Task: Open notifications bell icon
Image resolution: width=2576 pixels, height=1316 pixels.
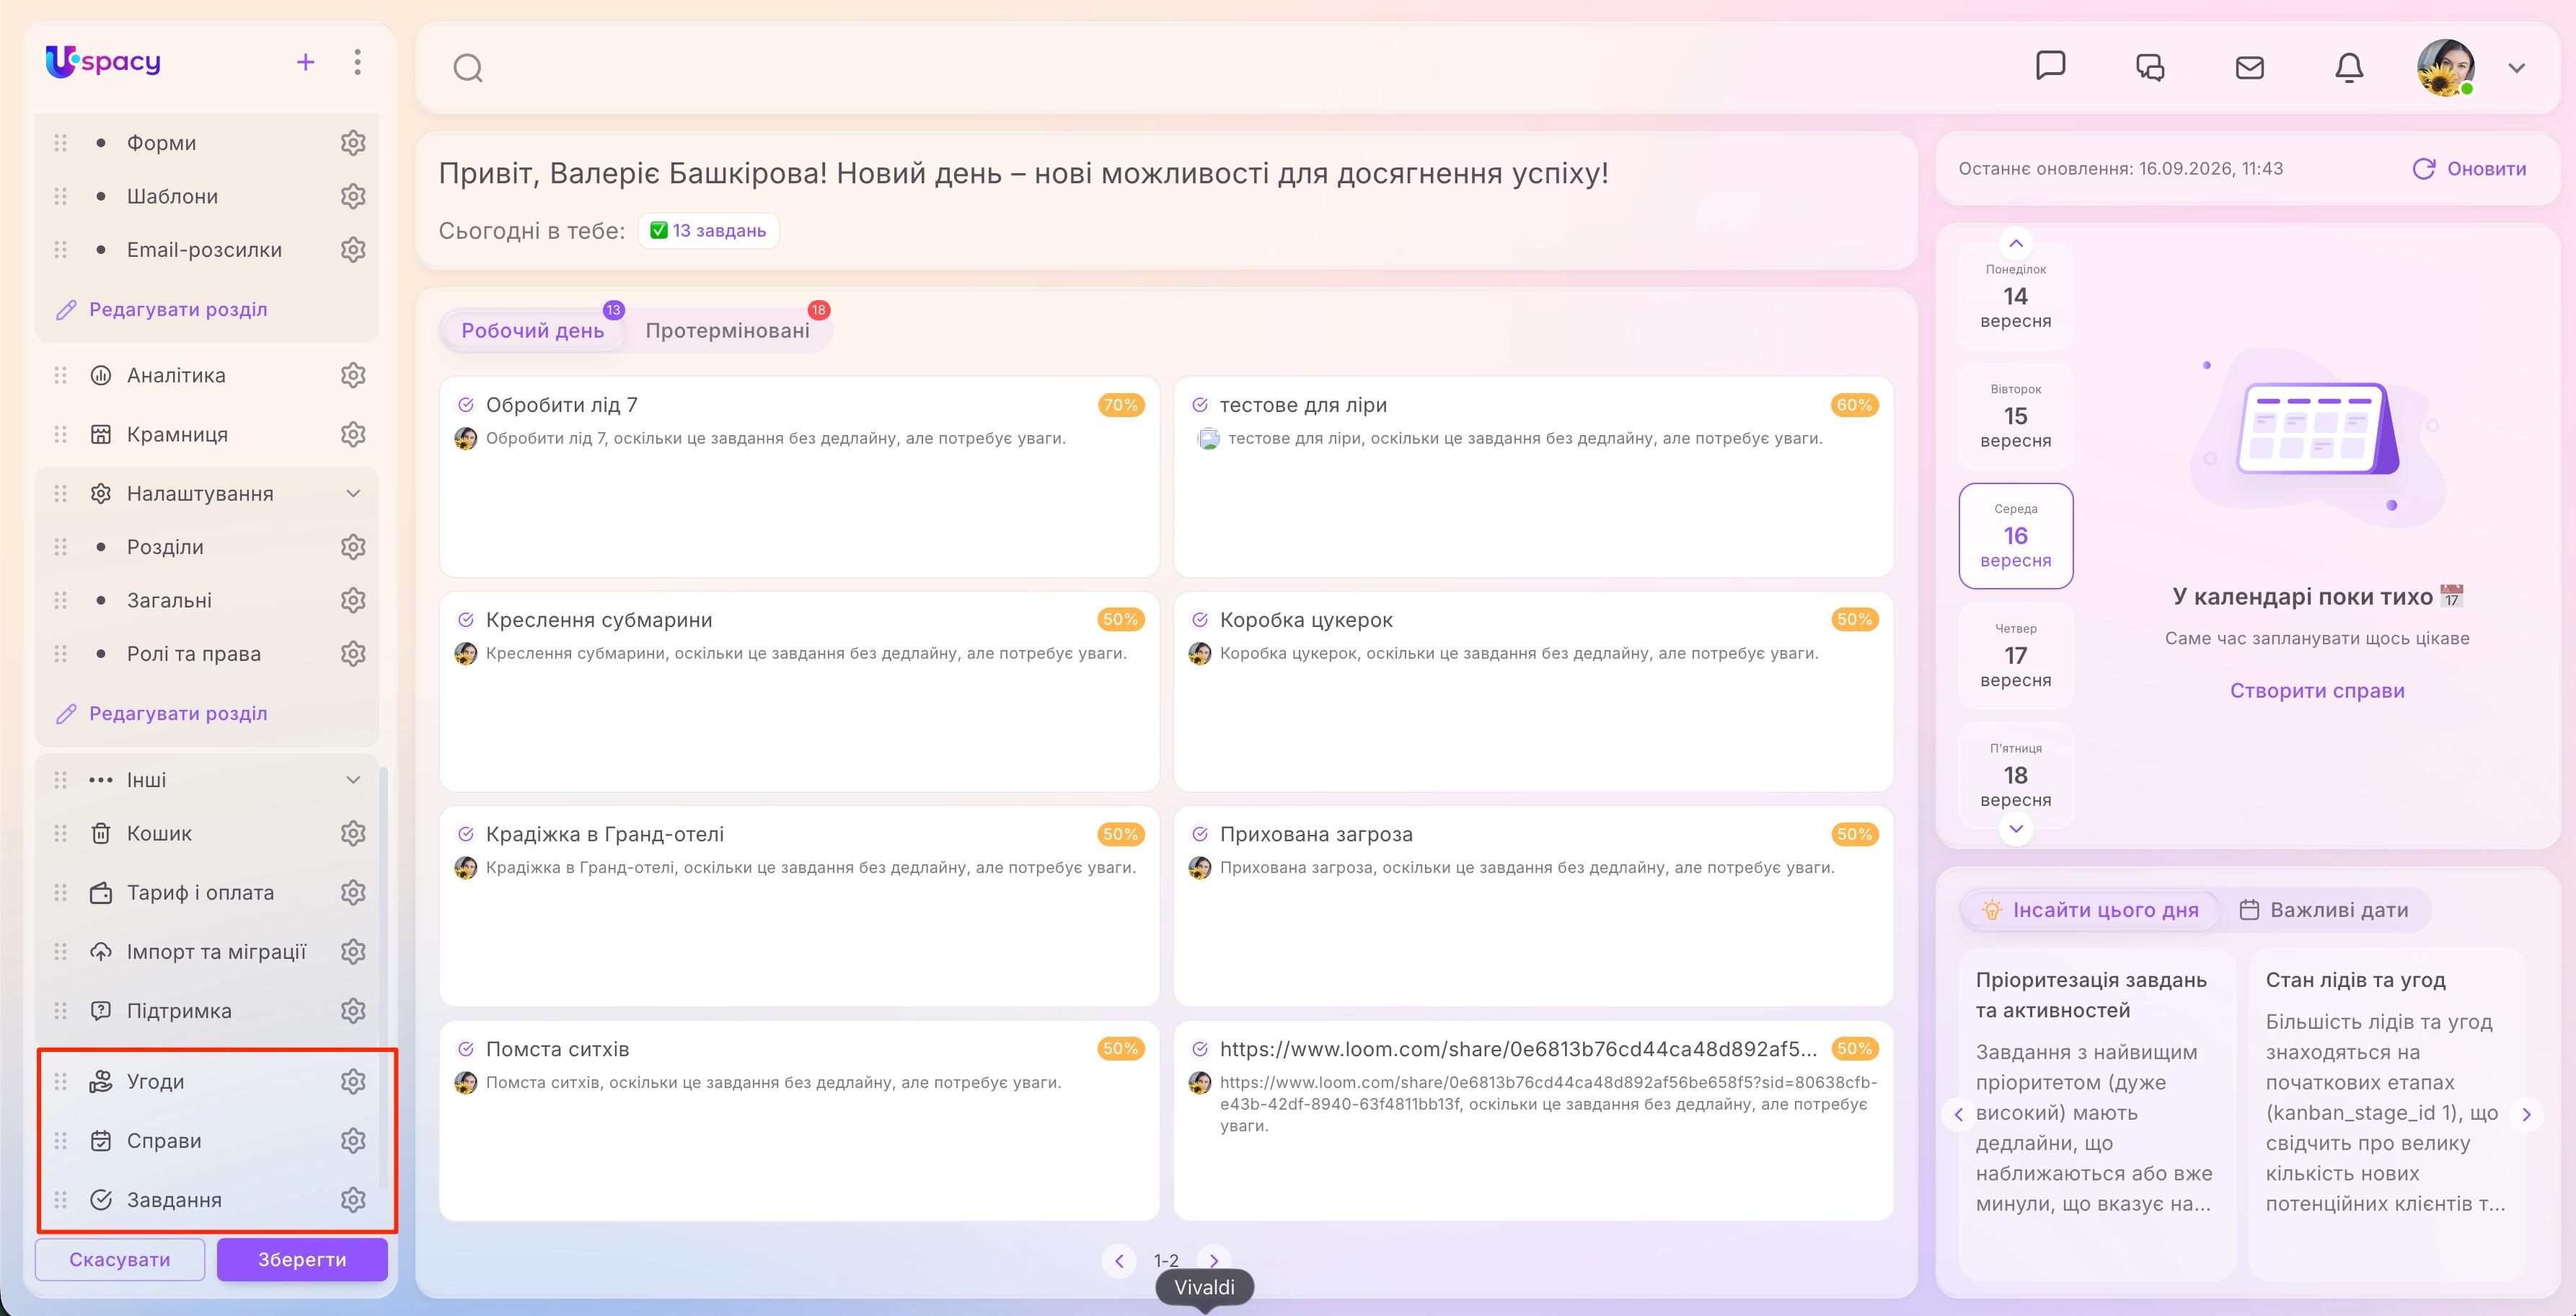Action: click(x=2348, y=67)
